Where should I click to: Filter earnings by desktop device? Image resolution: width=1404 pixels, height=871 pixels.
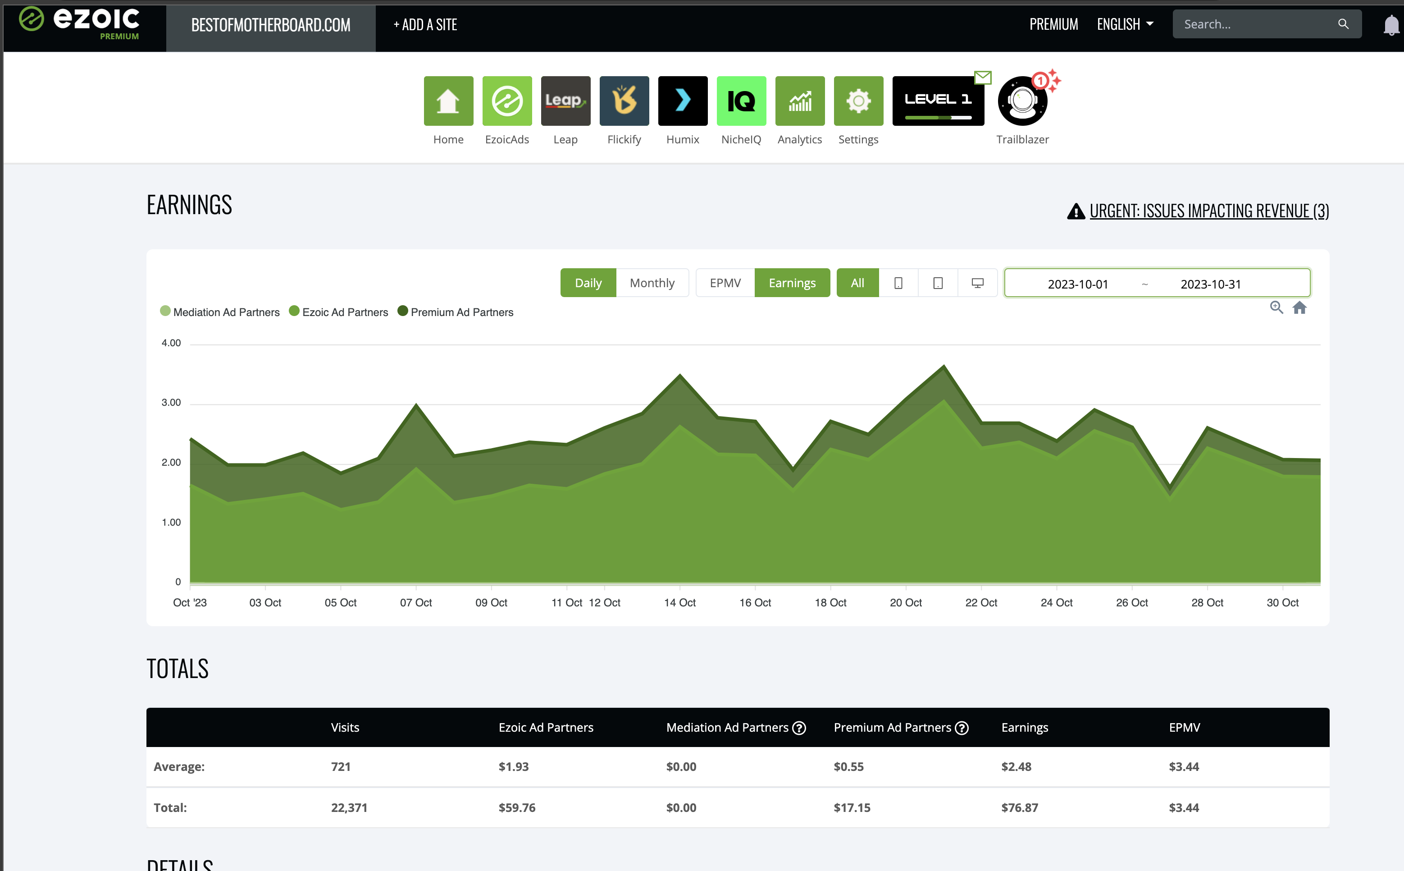[977, 283]
